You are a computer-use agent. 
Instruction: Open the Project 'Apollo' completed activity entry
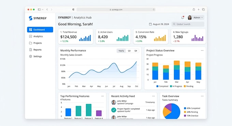133,110
